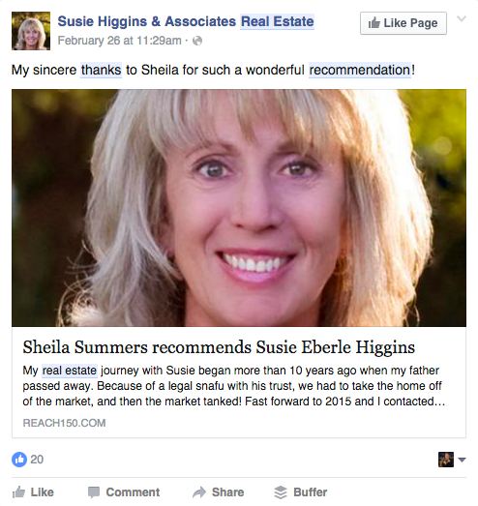
Task: Open the post options chevron menu
Action: point(462,18)
